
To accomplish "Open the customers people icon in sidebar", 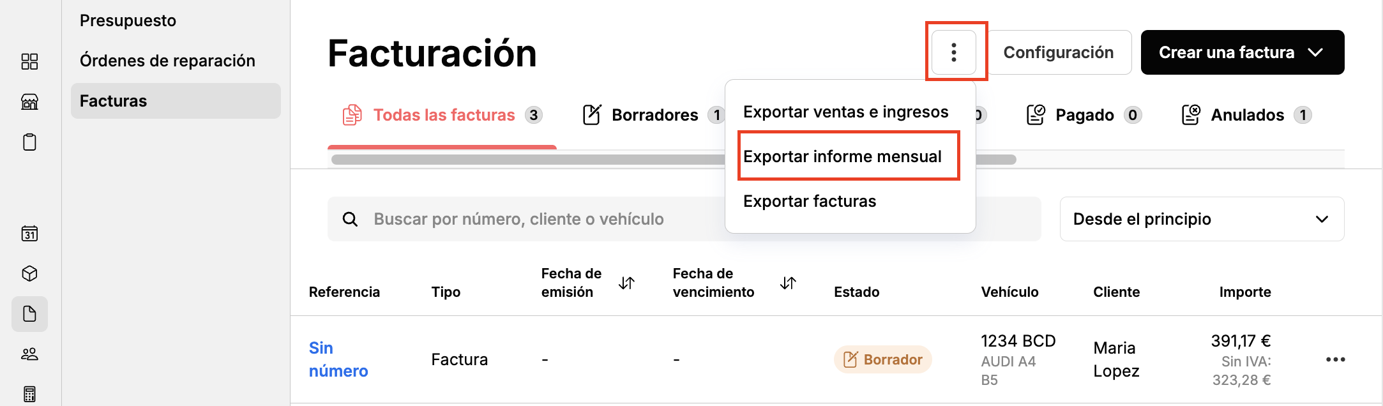I will [29, 354].
